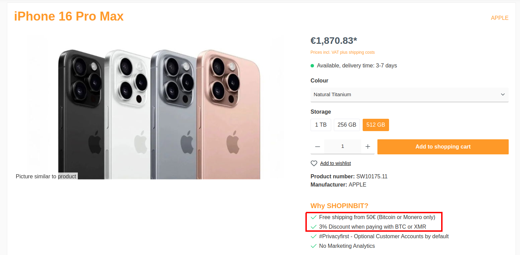Image resolution: width=520 pixels, height=255 pixels.
Task: Click the heart wishlist icon
Action: (314, 163)
